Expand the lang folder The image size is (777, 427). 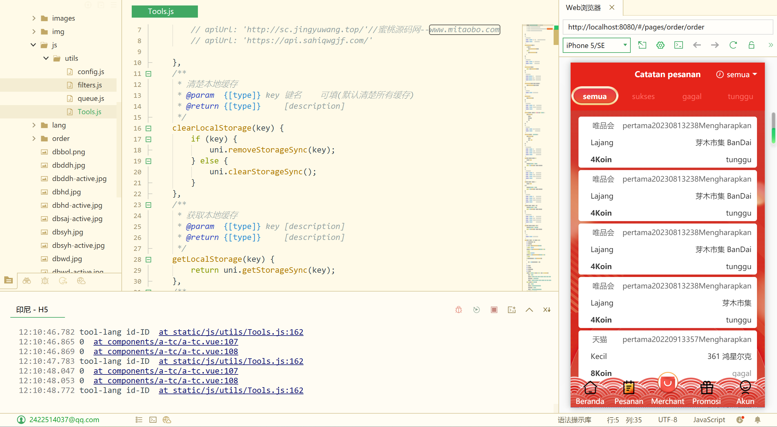tap(34, 125)
